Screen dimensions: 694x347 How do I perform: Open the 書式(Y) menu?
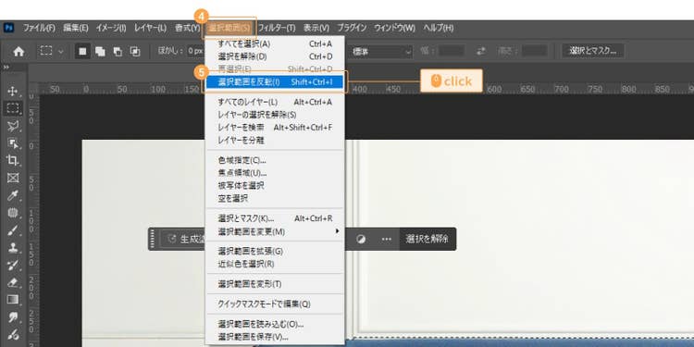[x=187, y=28]
